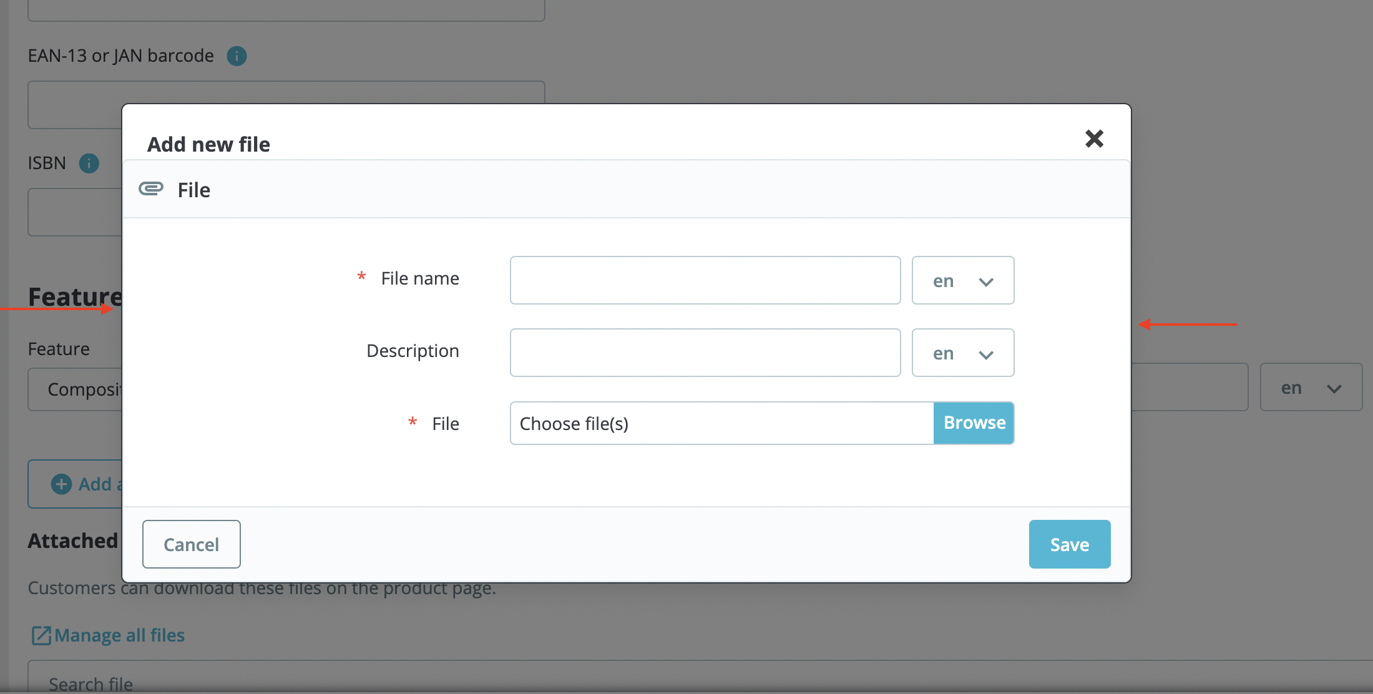Click the EAN-13 barcode input field

click(x=75, y=106)
